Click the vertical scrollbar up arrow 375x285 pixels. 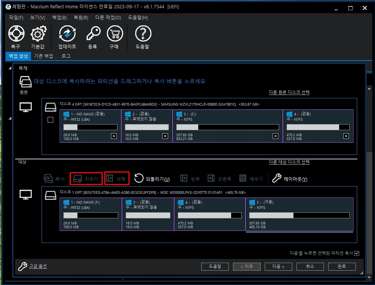point(369,89)
